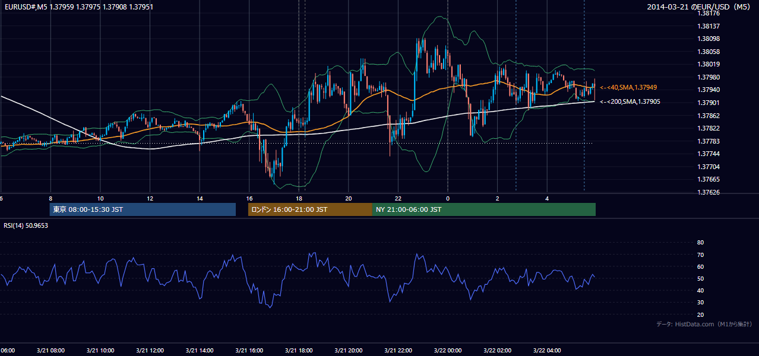Click hour label 22 under the price chart

coord(399,198)
